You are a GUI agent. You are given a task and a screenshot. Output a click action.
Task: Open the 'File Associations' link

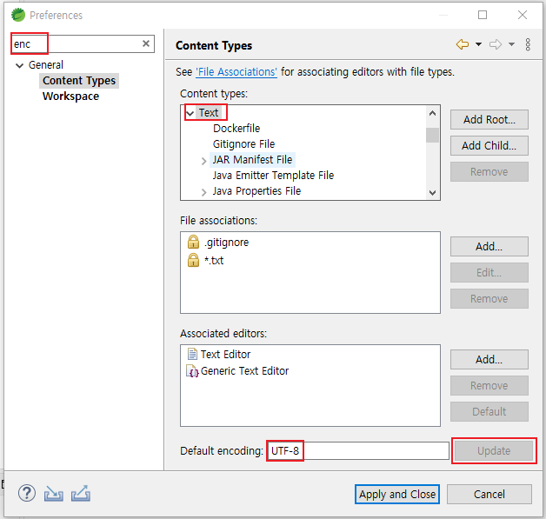point(236,71)
